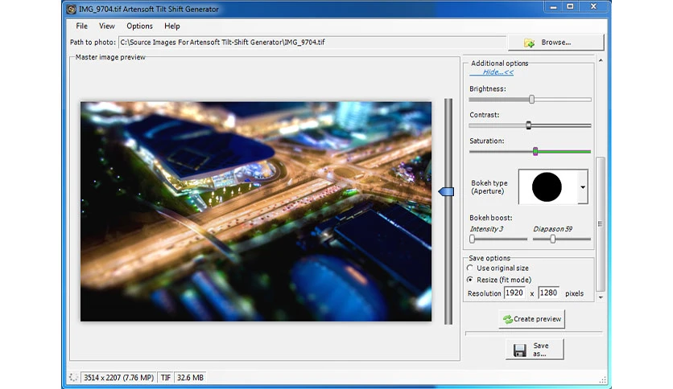Open the Bokeh type dropdown arrow

pos(583,186)
